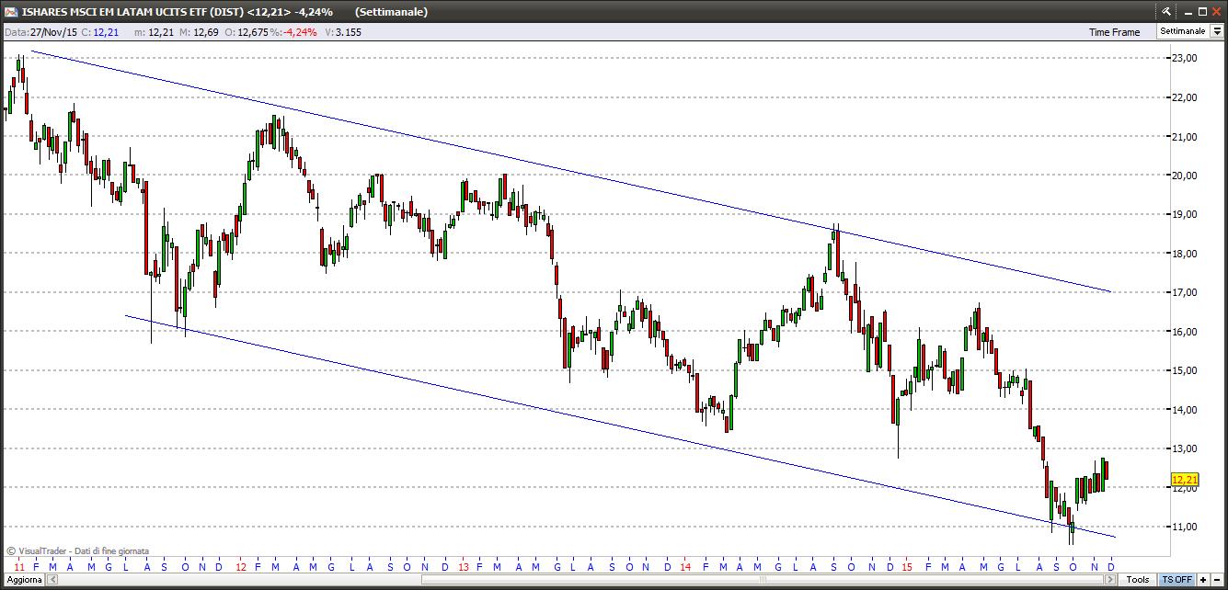
Task: Click the V: 3.155 volume value
Action: 343,31
